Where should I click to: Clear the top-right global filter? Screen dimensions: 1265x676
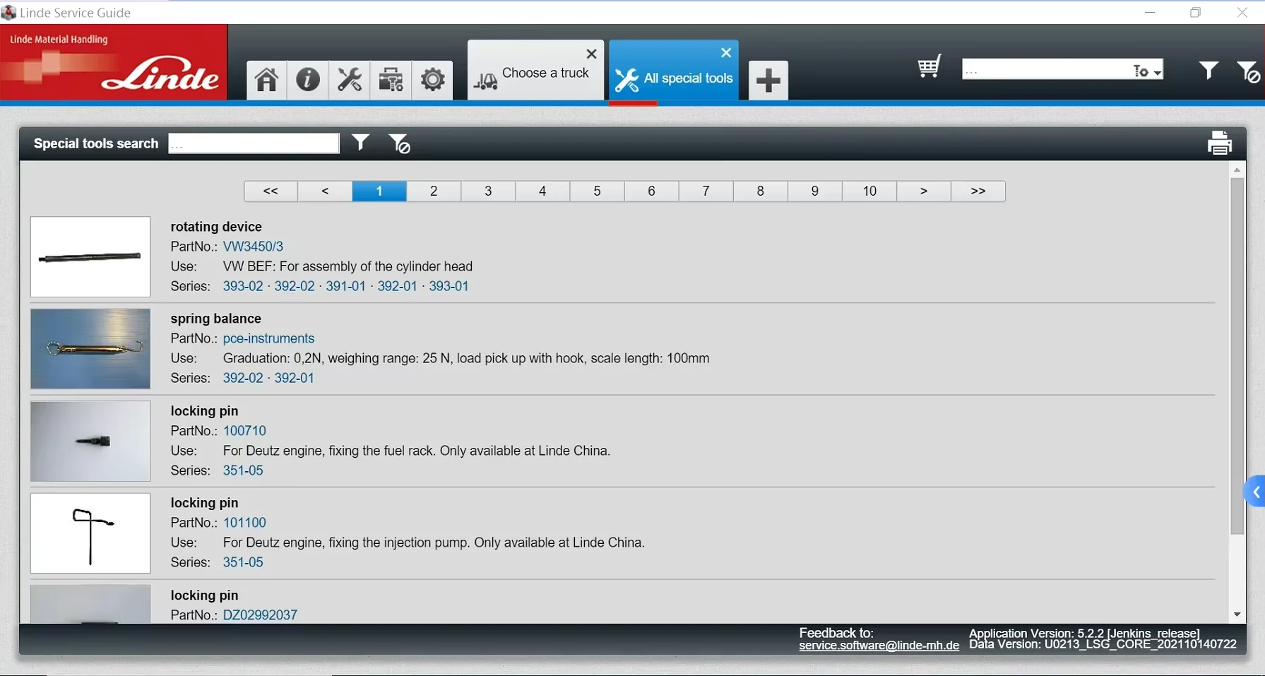tap(1248, 71)
